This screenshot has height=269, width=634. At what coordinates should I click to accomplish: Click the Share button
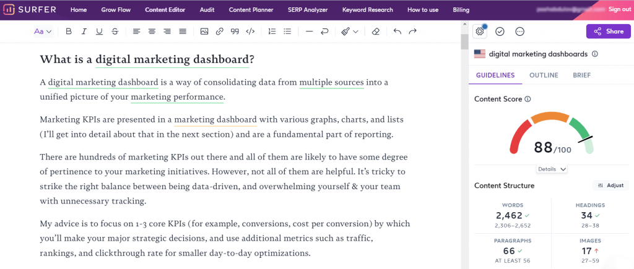coord(609,32)
